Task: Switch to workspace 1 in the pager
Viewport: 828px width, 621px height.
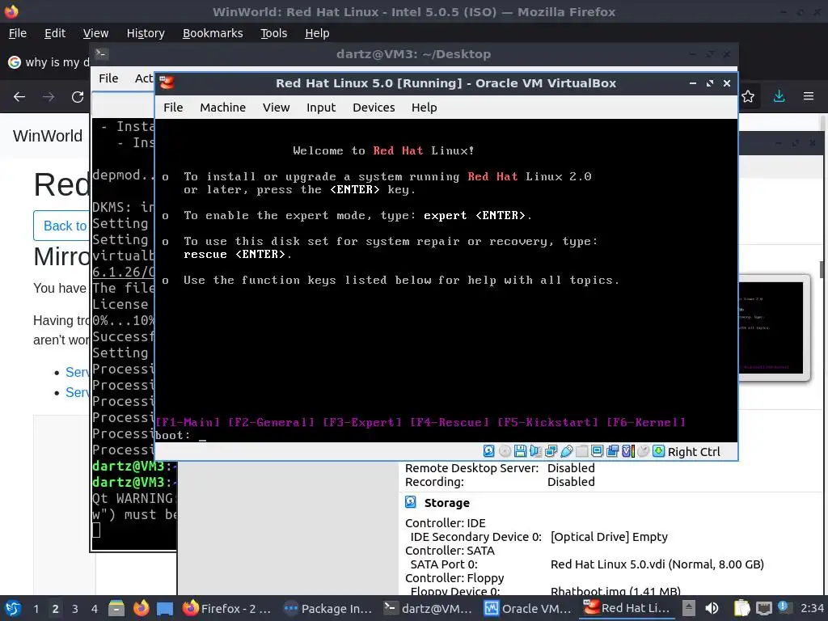Action: click(36, 609)
